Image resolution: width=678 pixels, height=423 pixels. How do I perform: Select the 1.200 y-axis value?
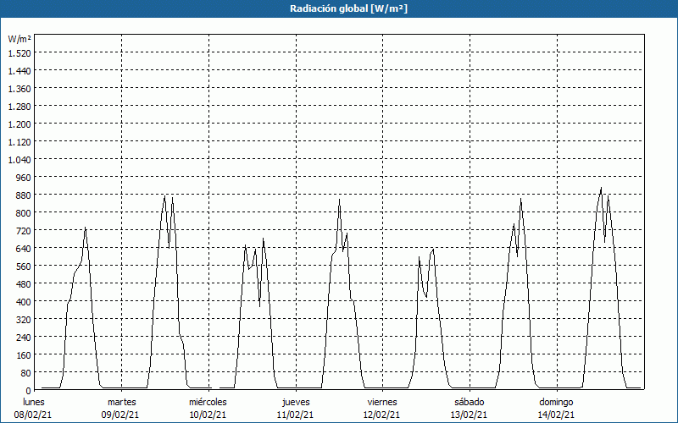[x=19, y=124]
